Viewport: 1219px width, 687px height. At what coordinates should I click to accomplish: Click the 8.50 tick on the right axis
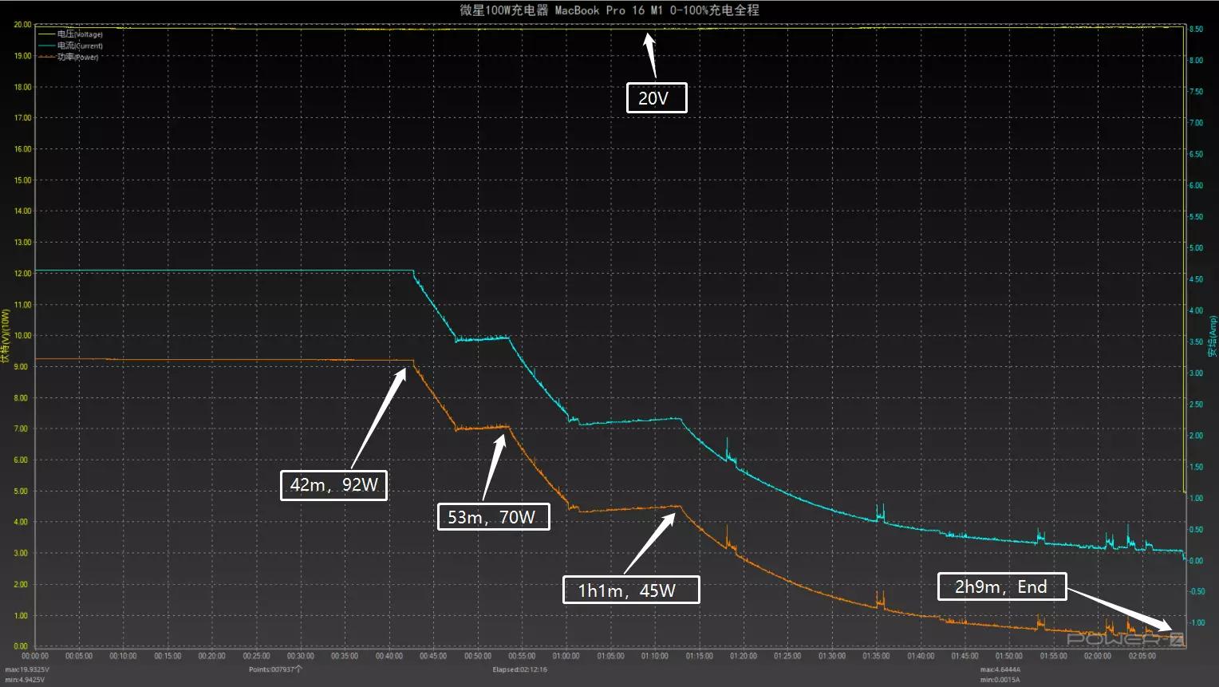point(1197,30)
